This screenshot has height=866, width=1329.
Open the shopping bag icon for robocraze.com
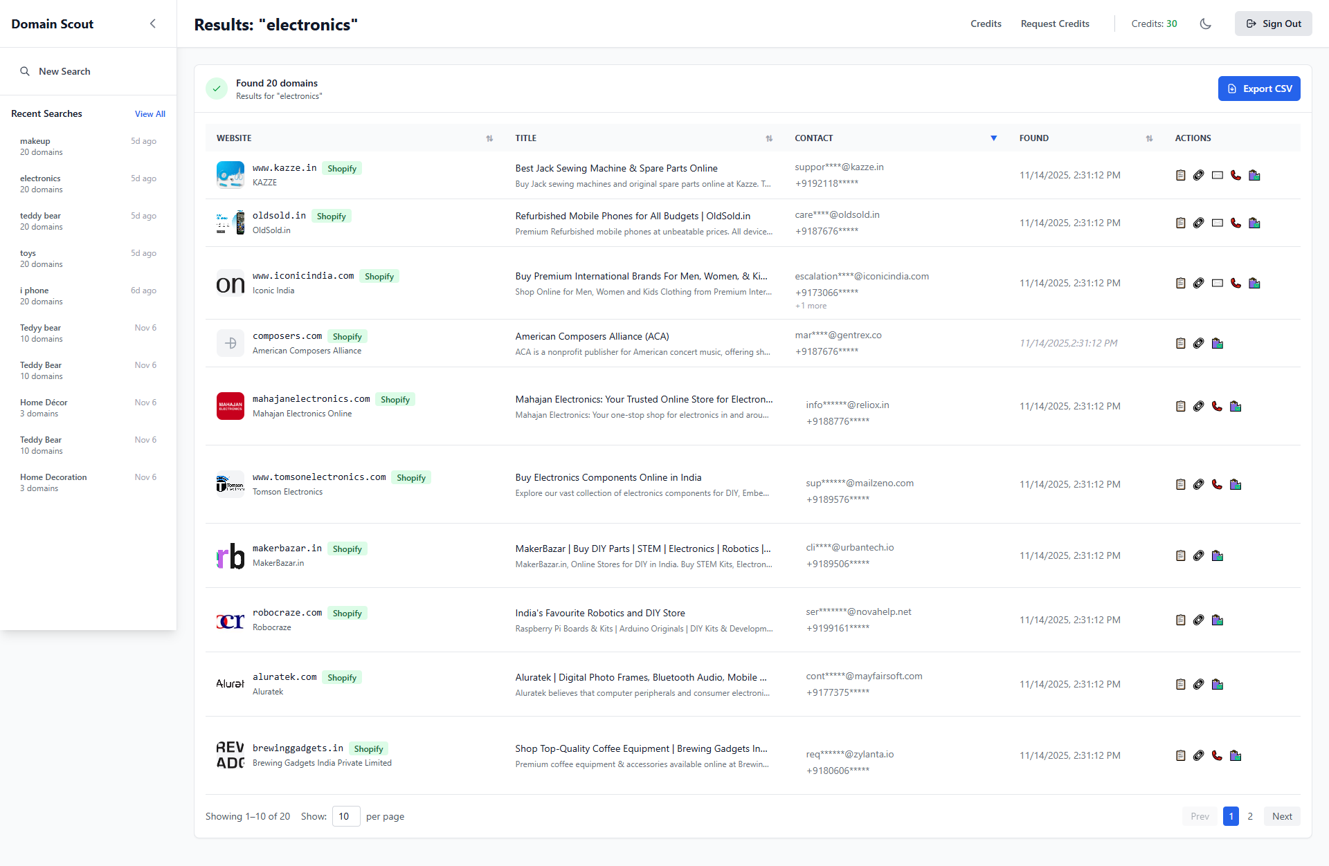click(x=1218, y=620)
